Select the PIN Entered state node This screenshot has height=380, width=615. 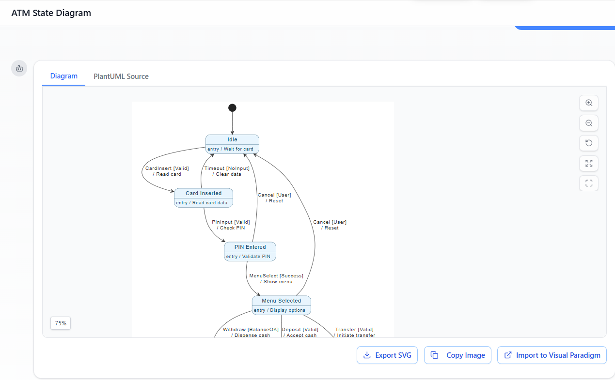click(x=250, y=251)
